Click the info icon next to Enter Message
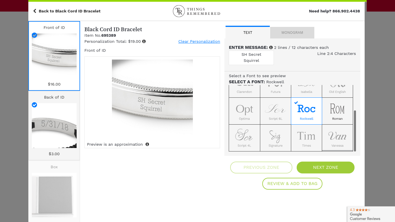 271,47
